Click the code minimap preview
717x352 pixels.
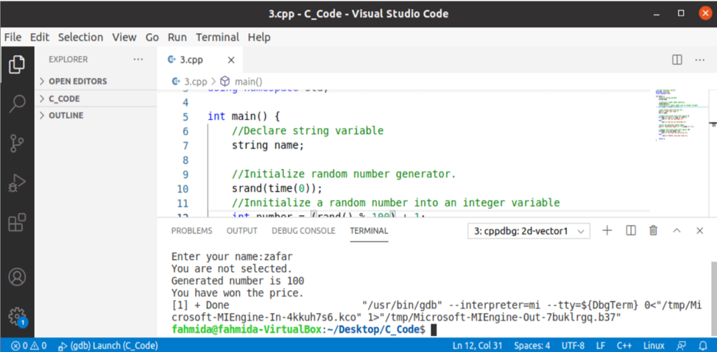tap(679, 114)
